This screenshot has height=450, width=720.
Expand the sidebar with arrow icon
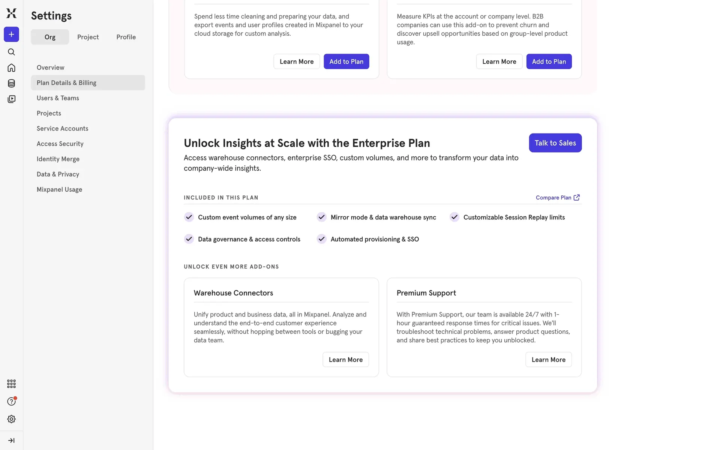11,440
